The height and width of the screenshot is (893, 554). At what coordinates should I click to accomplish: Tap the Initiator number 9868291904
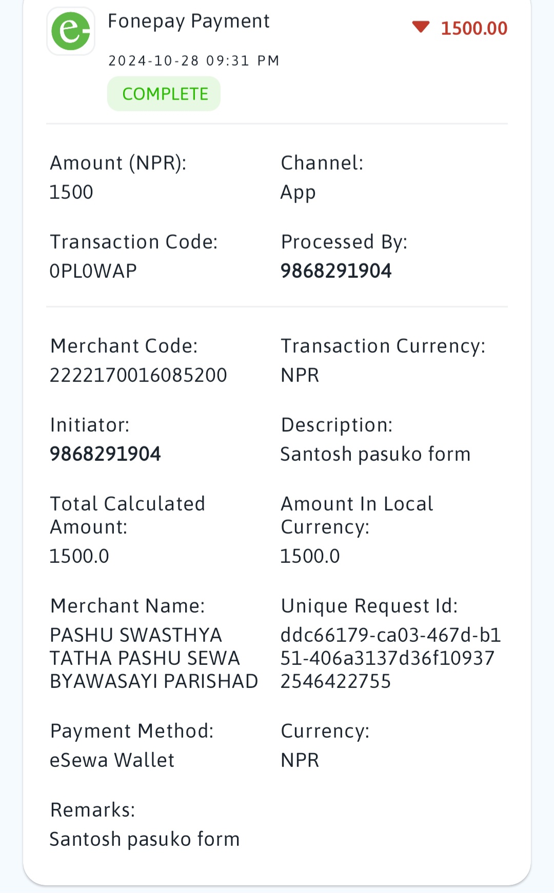105,454
